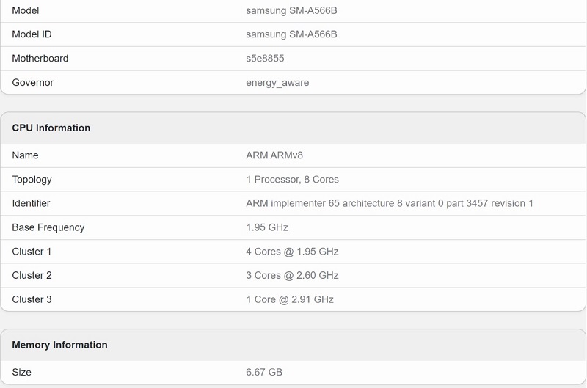Screen dimensions: 587x388
Task: Select the governor value 'energy_aware'
Action: [x=277, y=83]
